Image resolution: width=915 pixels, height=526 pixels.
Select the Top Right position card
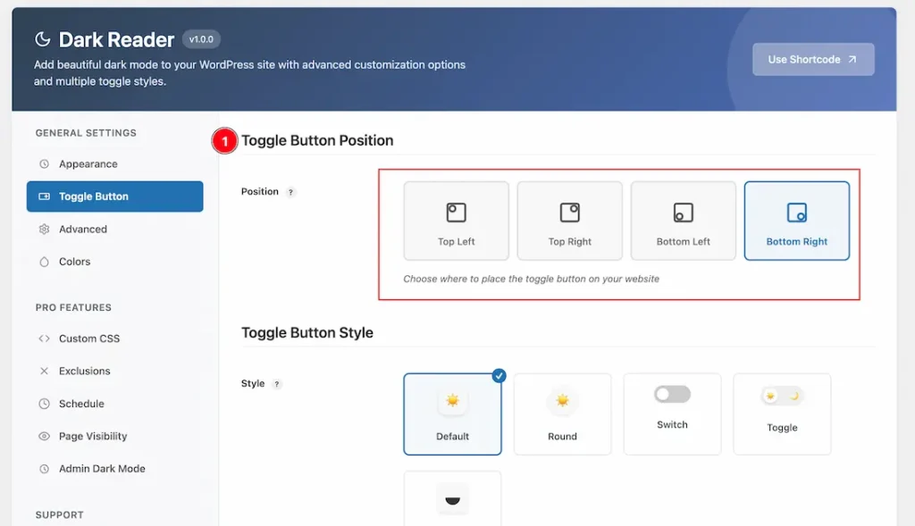569,221
